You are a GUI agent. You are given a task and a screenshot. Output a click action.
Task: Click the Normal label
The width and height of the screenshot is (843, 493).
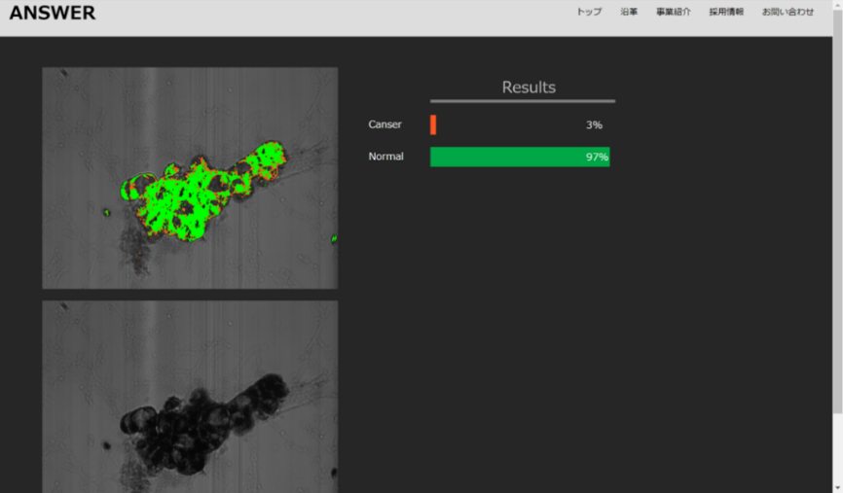pos(385,157)
